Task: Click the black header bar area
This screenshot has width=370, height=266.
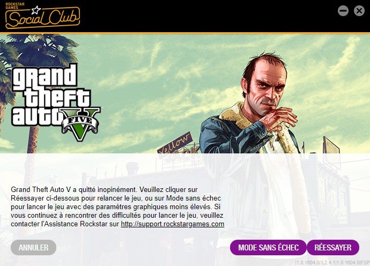Action: pos(185,16)
